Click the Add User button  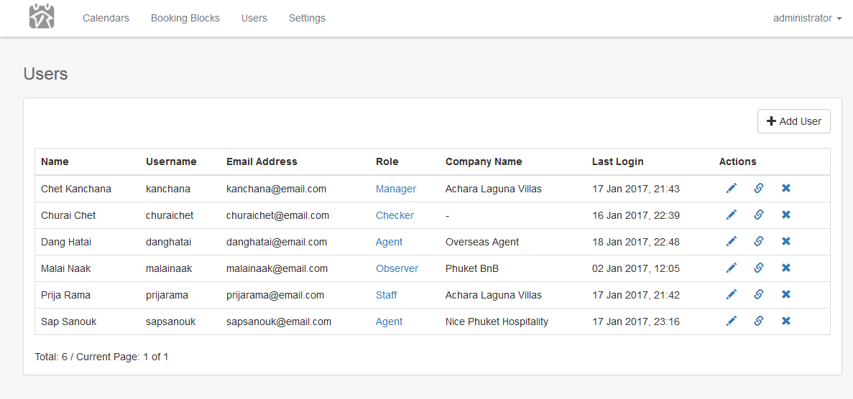(x=793, y=121)
